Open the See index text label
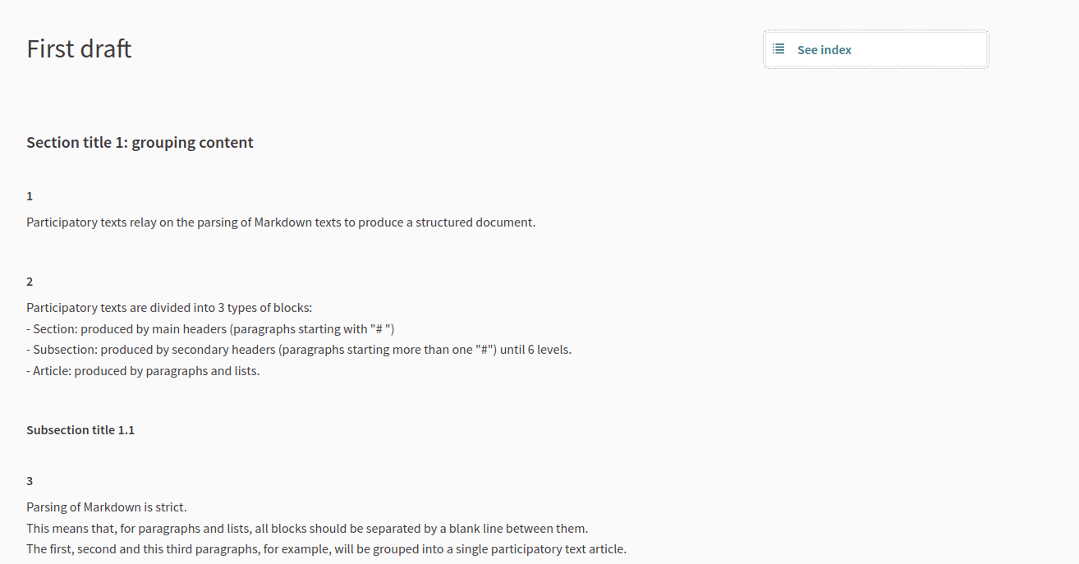Screen dimensions: 1079x564 click(824, 50)
